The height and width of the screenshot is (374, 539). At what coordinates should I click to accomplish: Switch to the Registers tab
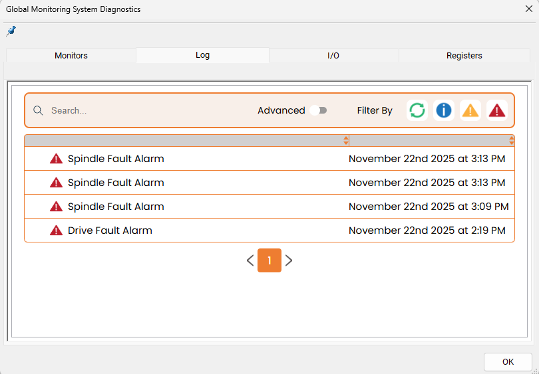tap(464, 56)
